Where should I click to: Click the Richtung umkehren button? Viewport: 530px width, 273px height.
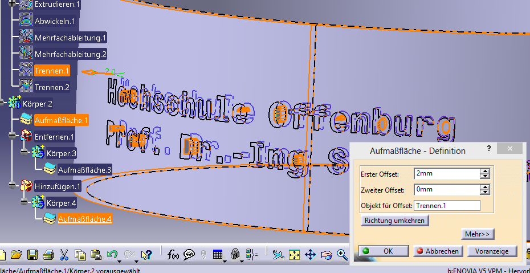tap(395, 221)
